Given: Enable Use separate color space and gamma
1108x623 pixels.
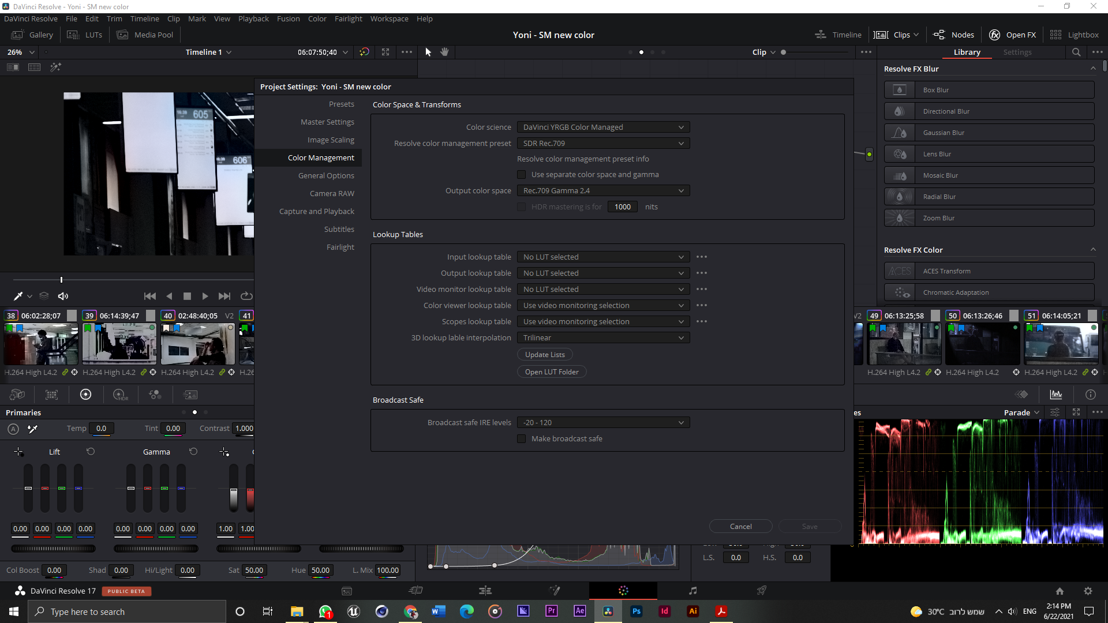Looking at the screenshot, I should (x=522, y=175).
